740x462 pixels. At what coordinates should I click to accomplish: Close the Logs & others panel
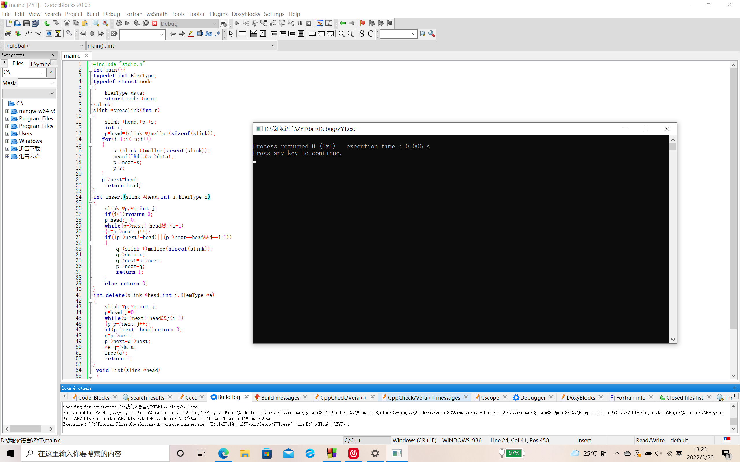coord(735,388)
